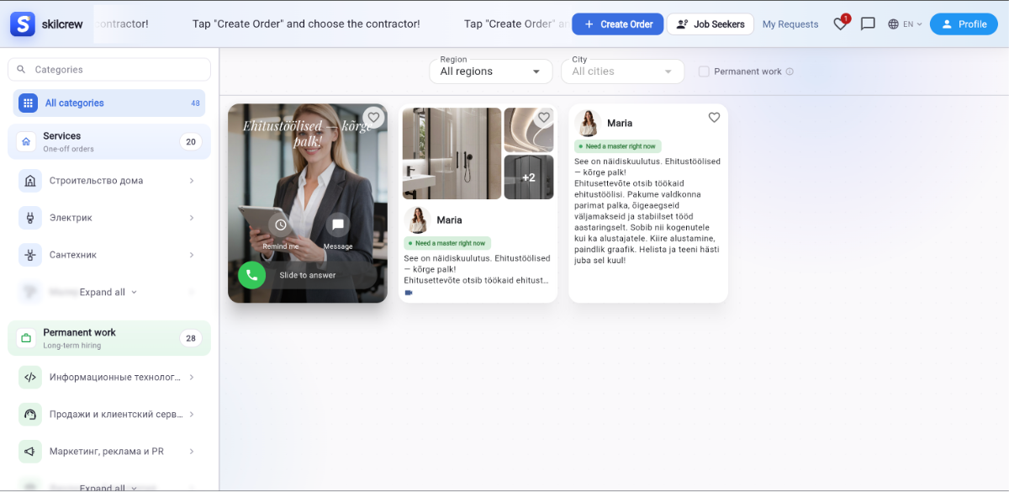This screenshot has height=492, width=1009.
Task: Click the green phone answer button
Action: [251, 275]
